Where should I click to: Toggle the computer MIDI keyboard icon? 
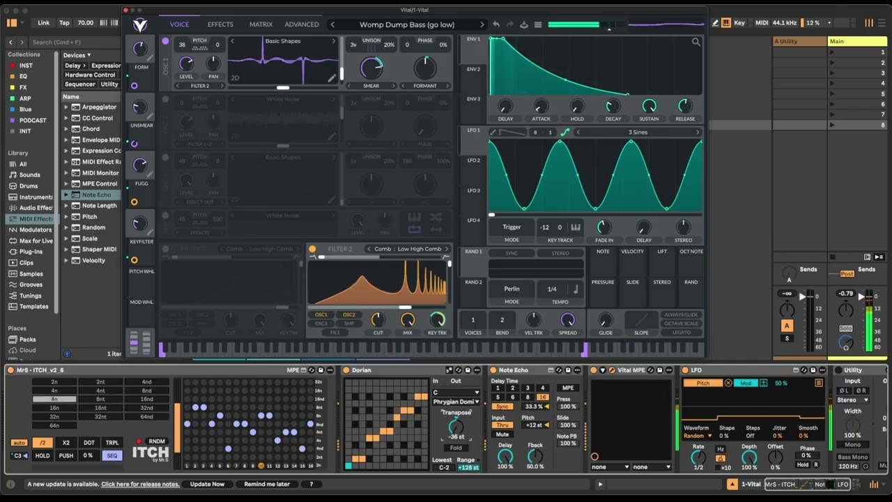click(x=725, y=23)
